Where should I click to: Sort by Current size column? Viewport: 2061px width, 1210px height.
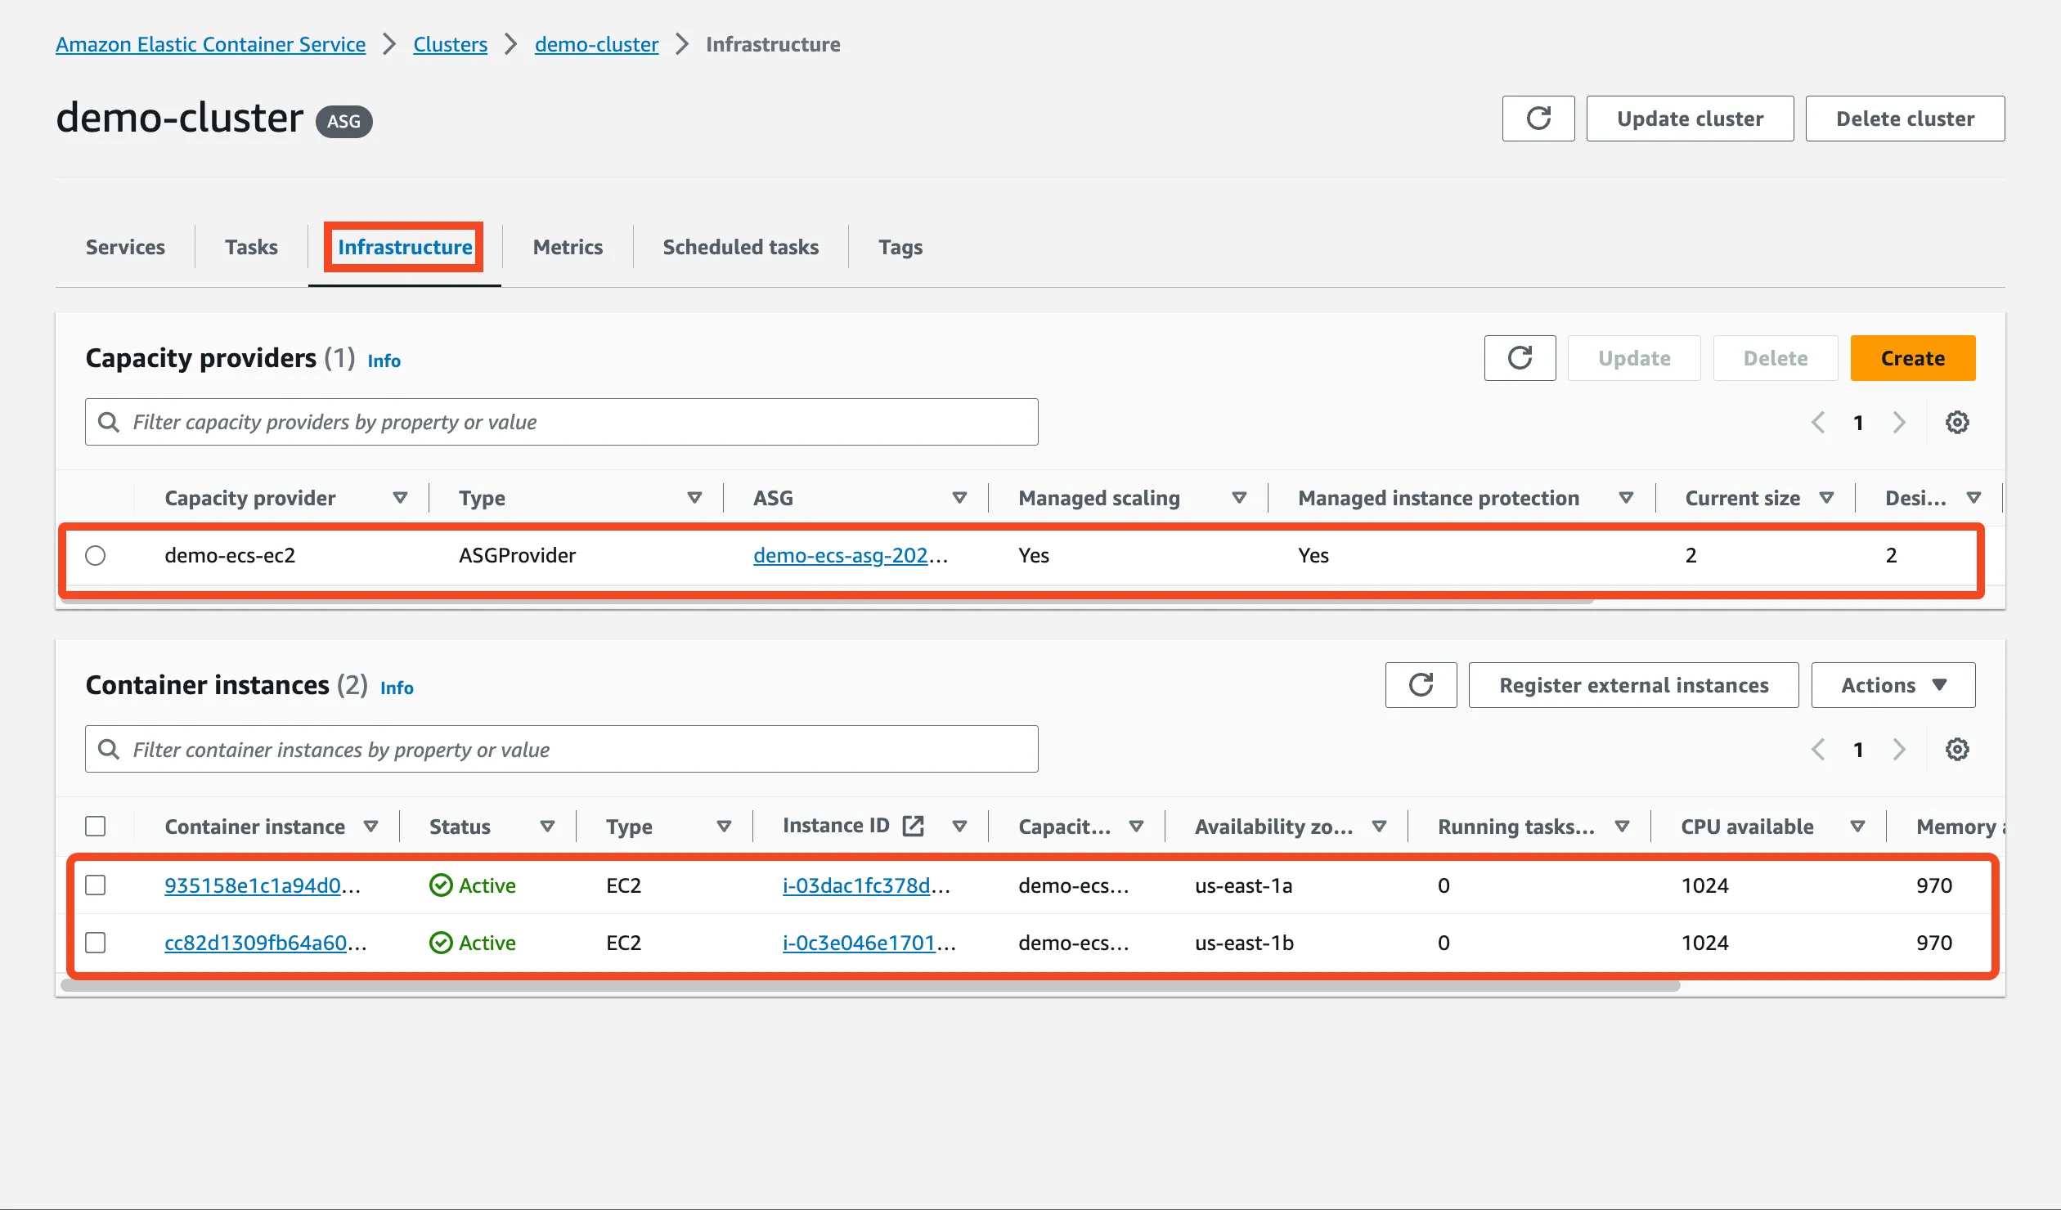tap(1826, 498)
